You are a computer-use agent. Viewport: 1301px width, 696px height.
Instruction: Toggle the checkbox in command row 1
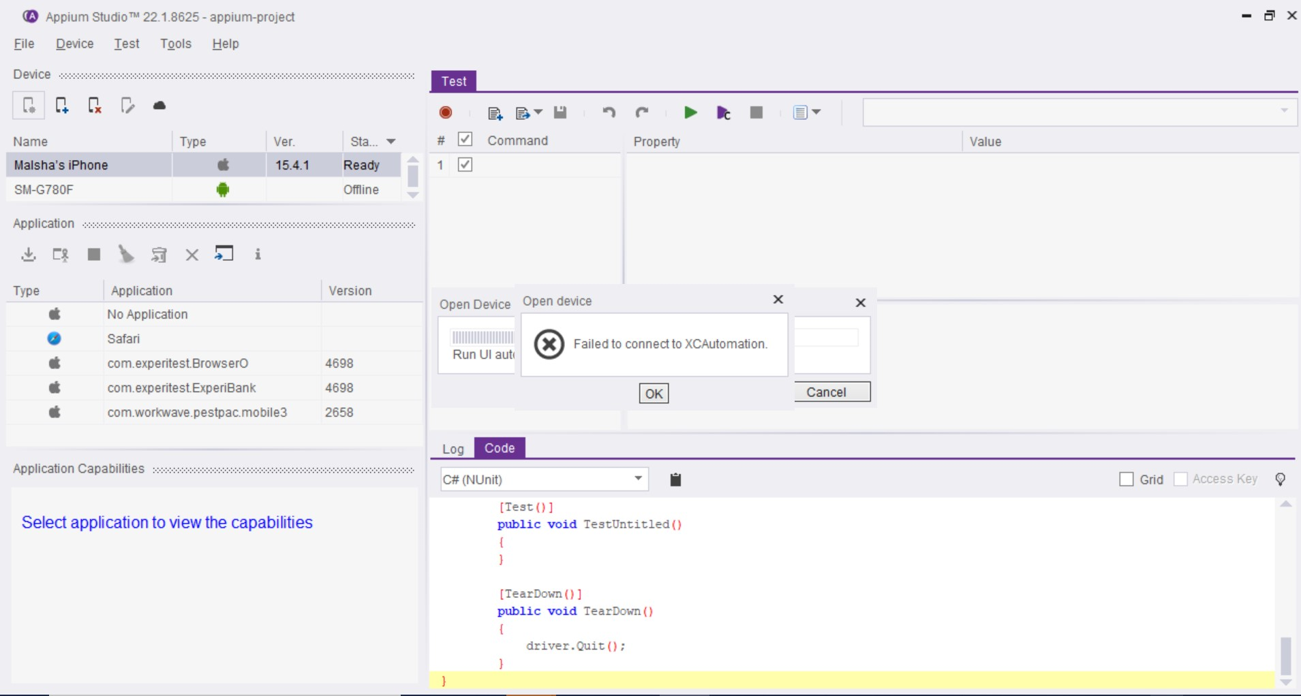(465, 165)
